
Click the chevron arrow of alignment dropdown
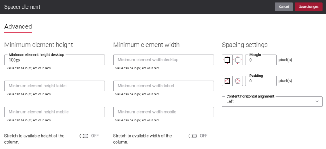tap(317, 101)
